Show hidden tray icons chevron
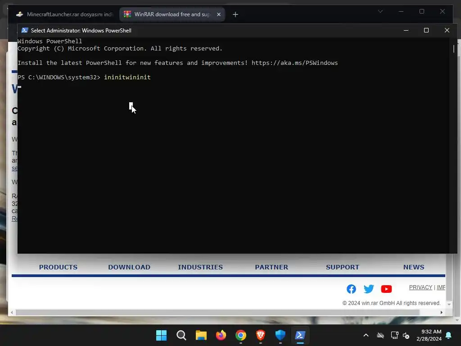The width and height of the screenshot is (461, 346). coord(366,335)
